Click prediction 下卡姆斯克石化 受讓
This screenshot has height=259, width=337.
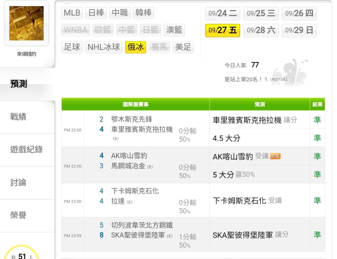(x=247, y=201)
